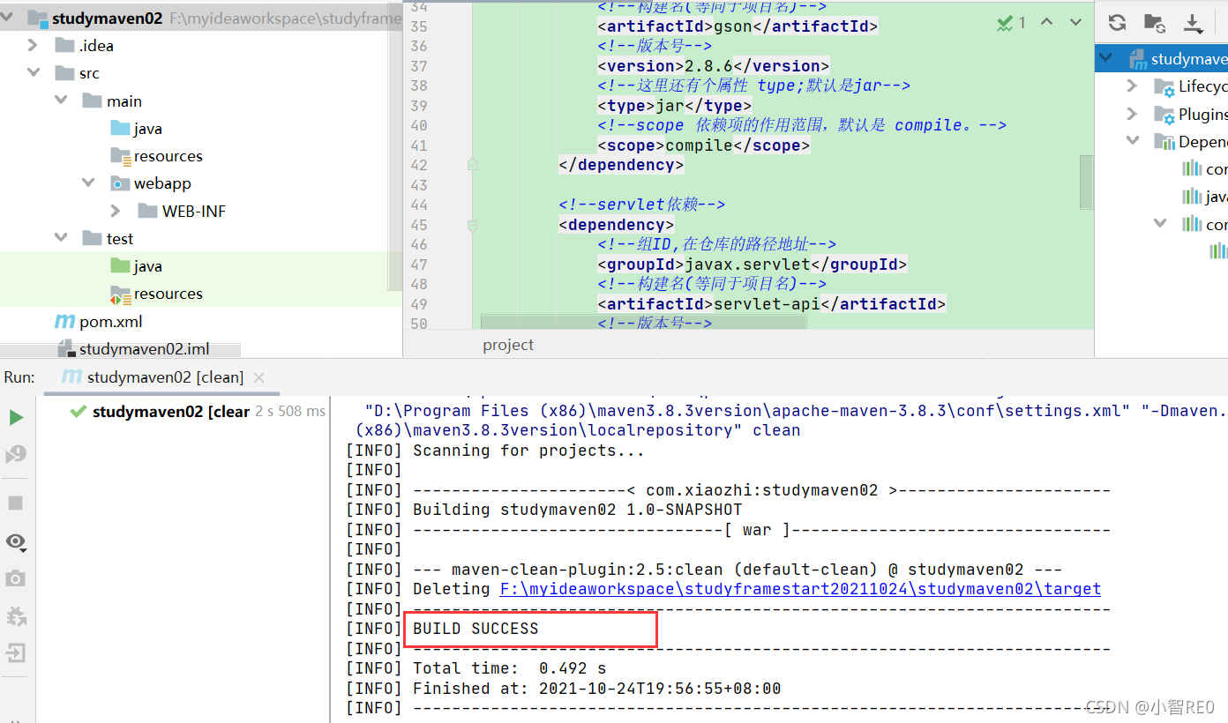Image resolution: width=1228 pixels, height=723 pixels.
Task: Click the Maven project icon in Maven panel root
Action: tap(1137, 59)
